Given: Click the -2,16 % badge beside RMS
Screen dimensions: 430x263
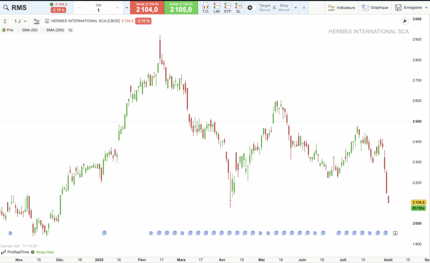Looking at the screenshot, I should tap(58, 10).
